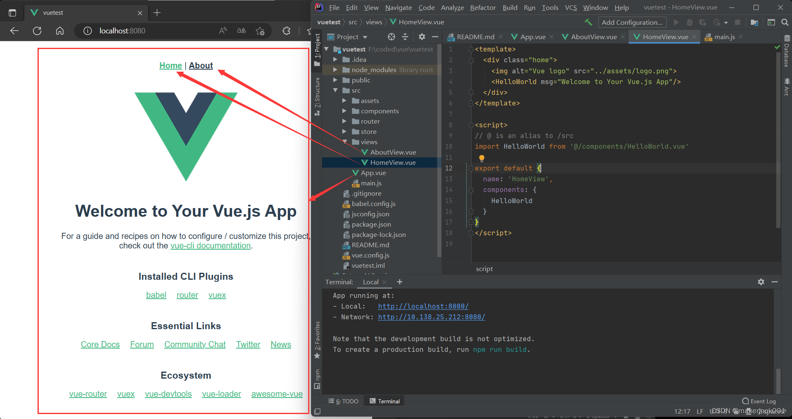Open Project panel gear settings
The height and width of the screenshot is (419, 792).
422,37
